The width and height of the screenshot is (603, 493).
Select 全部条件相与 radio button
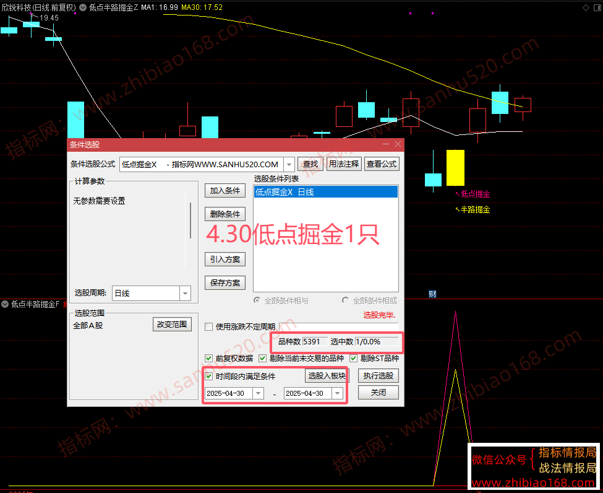point(257,300)
